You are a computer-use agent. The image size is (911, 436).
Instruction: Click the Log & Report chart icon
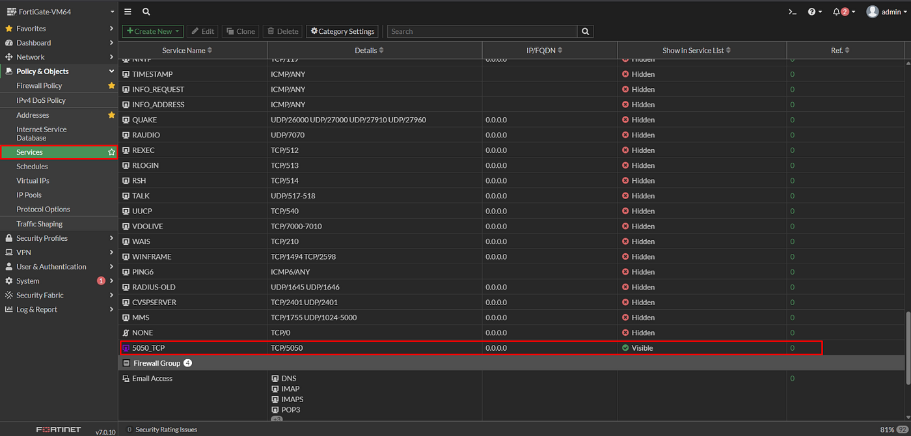tap(9, 310)
